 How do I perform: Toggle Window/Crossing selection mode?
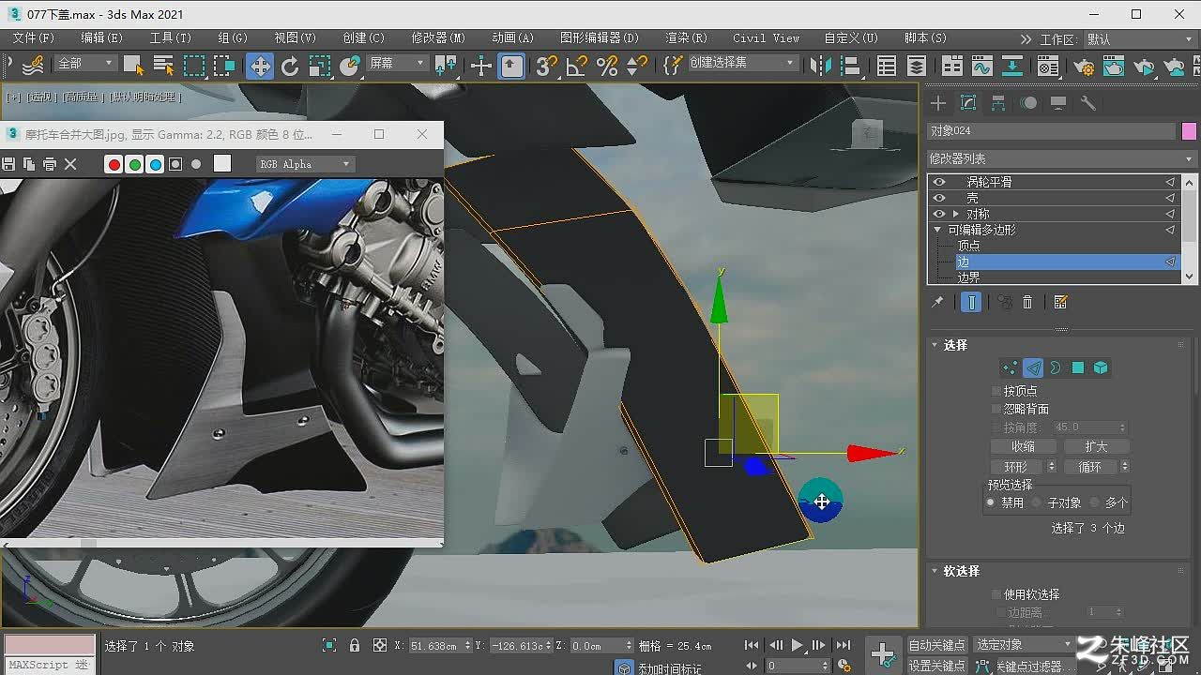pyautogui.click(x=225, y=65)
